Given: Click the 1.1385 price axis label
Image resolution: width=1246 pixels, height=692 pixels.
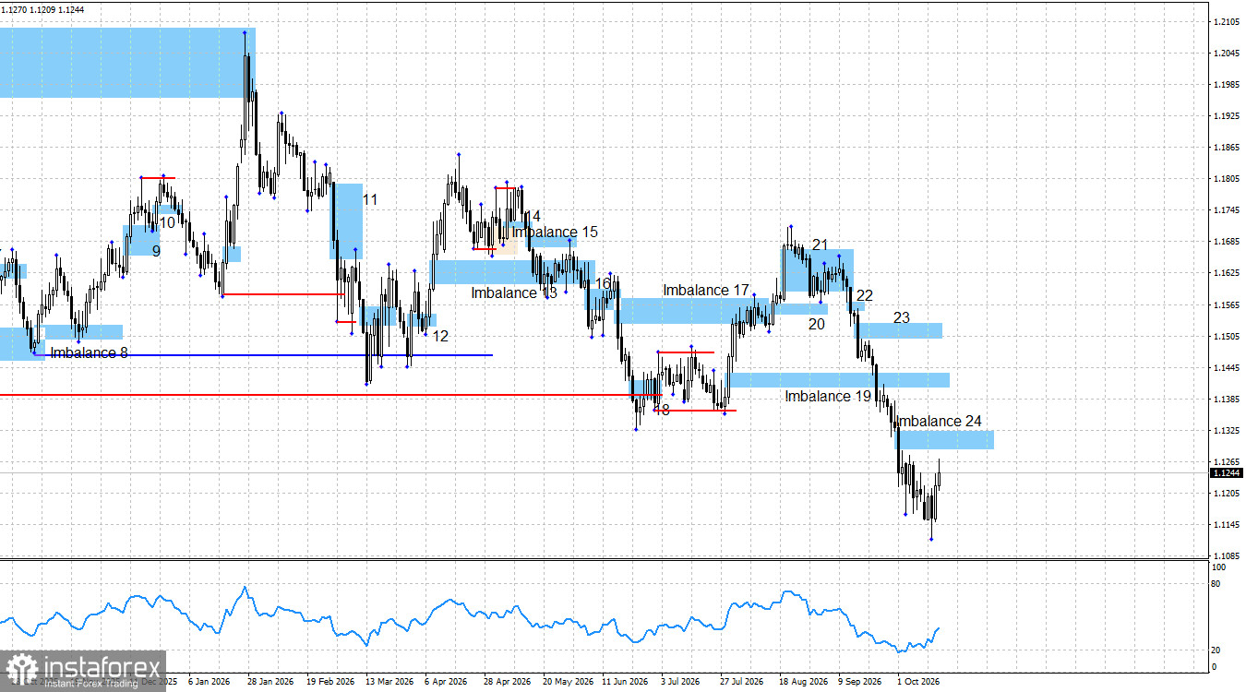Looking at the screenshot, I should 1227,399.
